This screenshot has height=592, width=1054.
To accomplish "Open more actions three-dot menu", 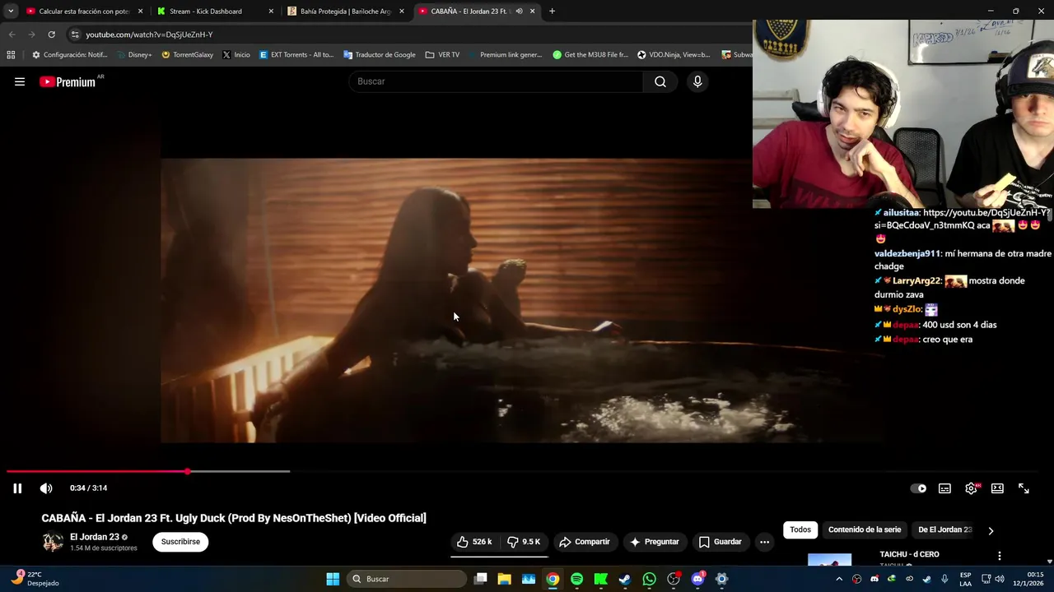I will tap(764, 542).
